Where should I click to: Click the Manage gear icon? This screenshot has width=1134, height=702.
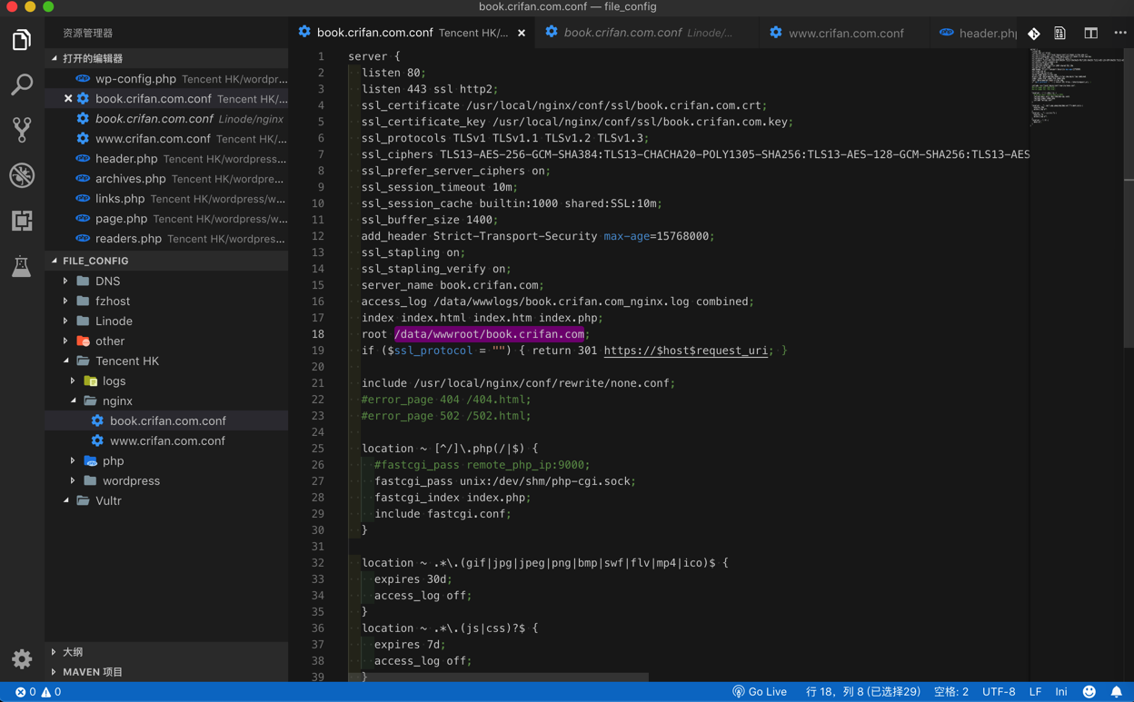pos(22,658)
